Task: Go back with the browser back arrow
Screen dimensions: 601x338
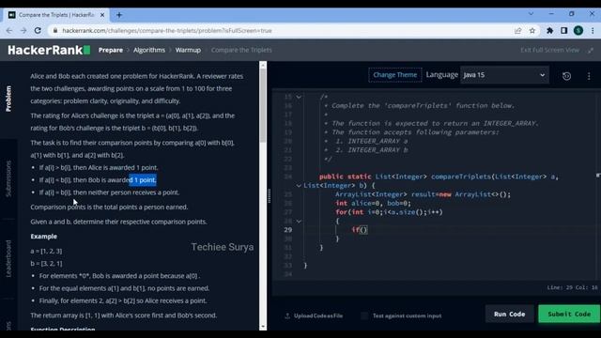Action: (9, 31)
